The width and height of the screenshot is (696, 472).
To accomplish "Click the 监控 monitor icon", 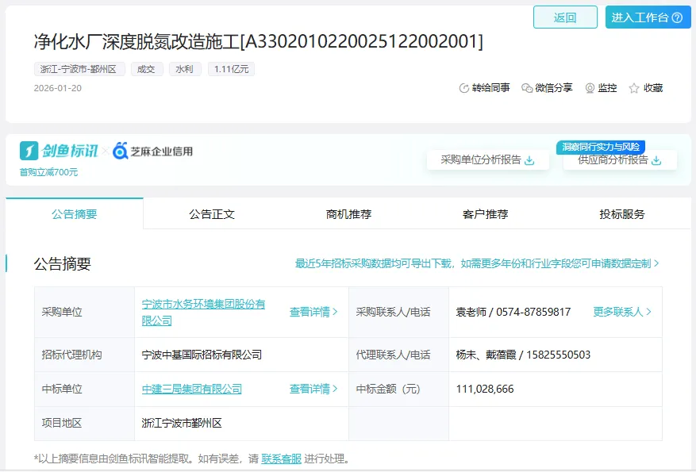I will (x=590, y=88).
